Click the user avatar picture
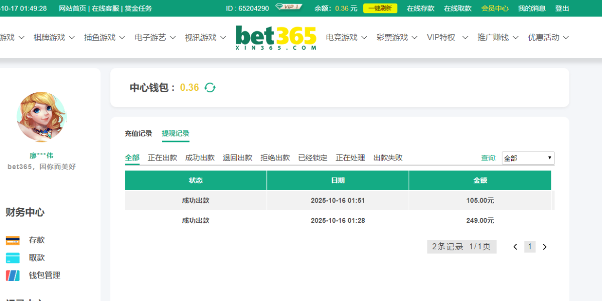 tap(41, 117)
